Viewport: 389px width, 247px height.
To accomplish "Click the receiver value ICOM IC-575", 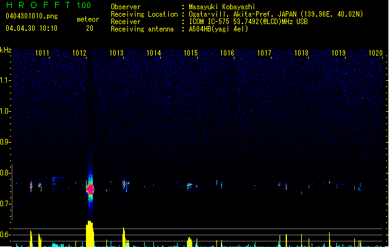I will pyautogui.click(x=209, y=22).
